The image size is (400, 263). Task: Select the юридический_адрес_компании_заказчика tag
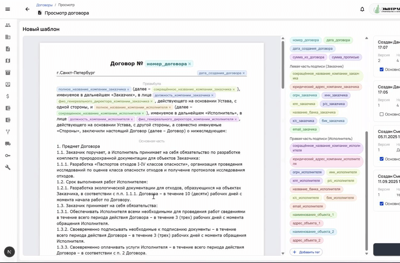[x=326, y=87]
